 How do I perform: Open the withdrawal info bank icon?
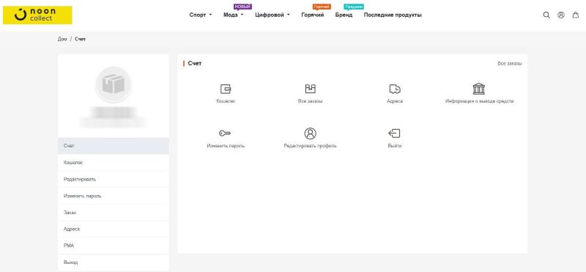tap(479, 89)
